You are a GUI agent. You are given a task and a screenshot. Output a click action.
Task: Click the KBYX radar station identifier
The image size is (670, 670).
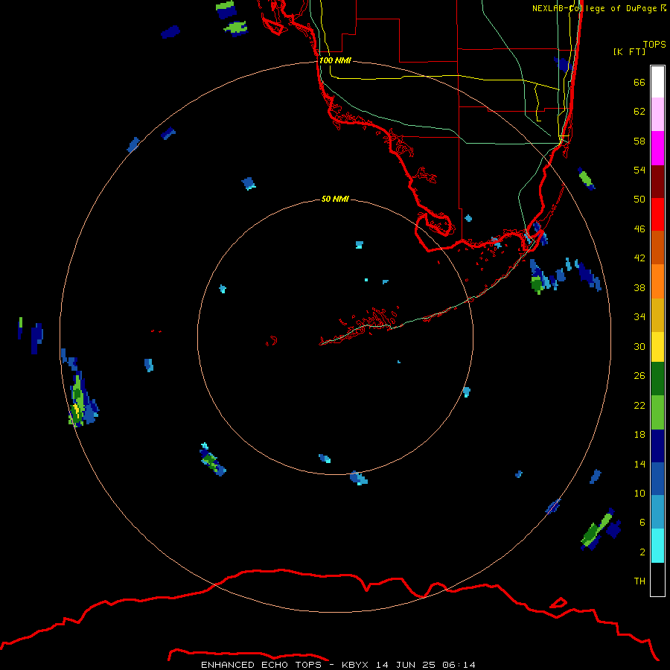coord(354,665)
